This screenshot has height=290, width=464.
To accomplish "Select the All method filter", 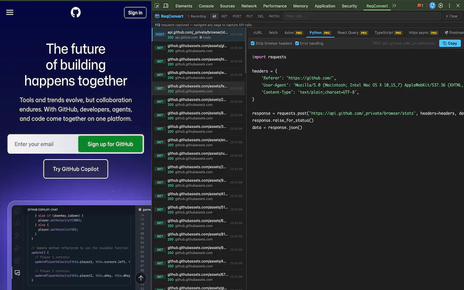I will [214, 16].
